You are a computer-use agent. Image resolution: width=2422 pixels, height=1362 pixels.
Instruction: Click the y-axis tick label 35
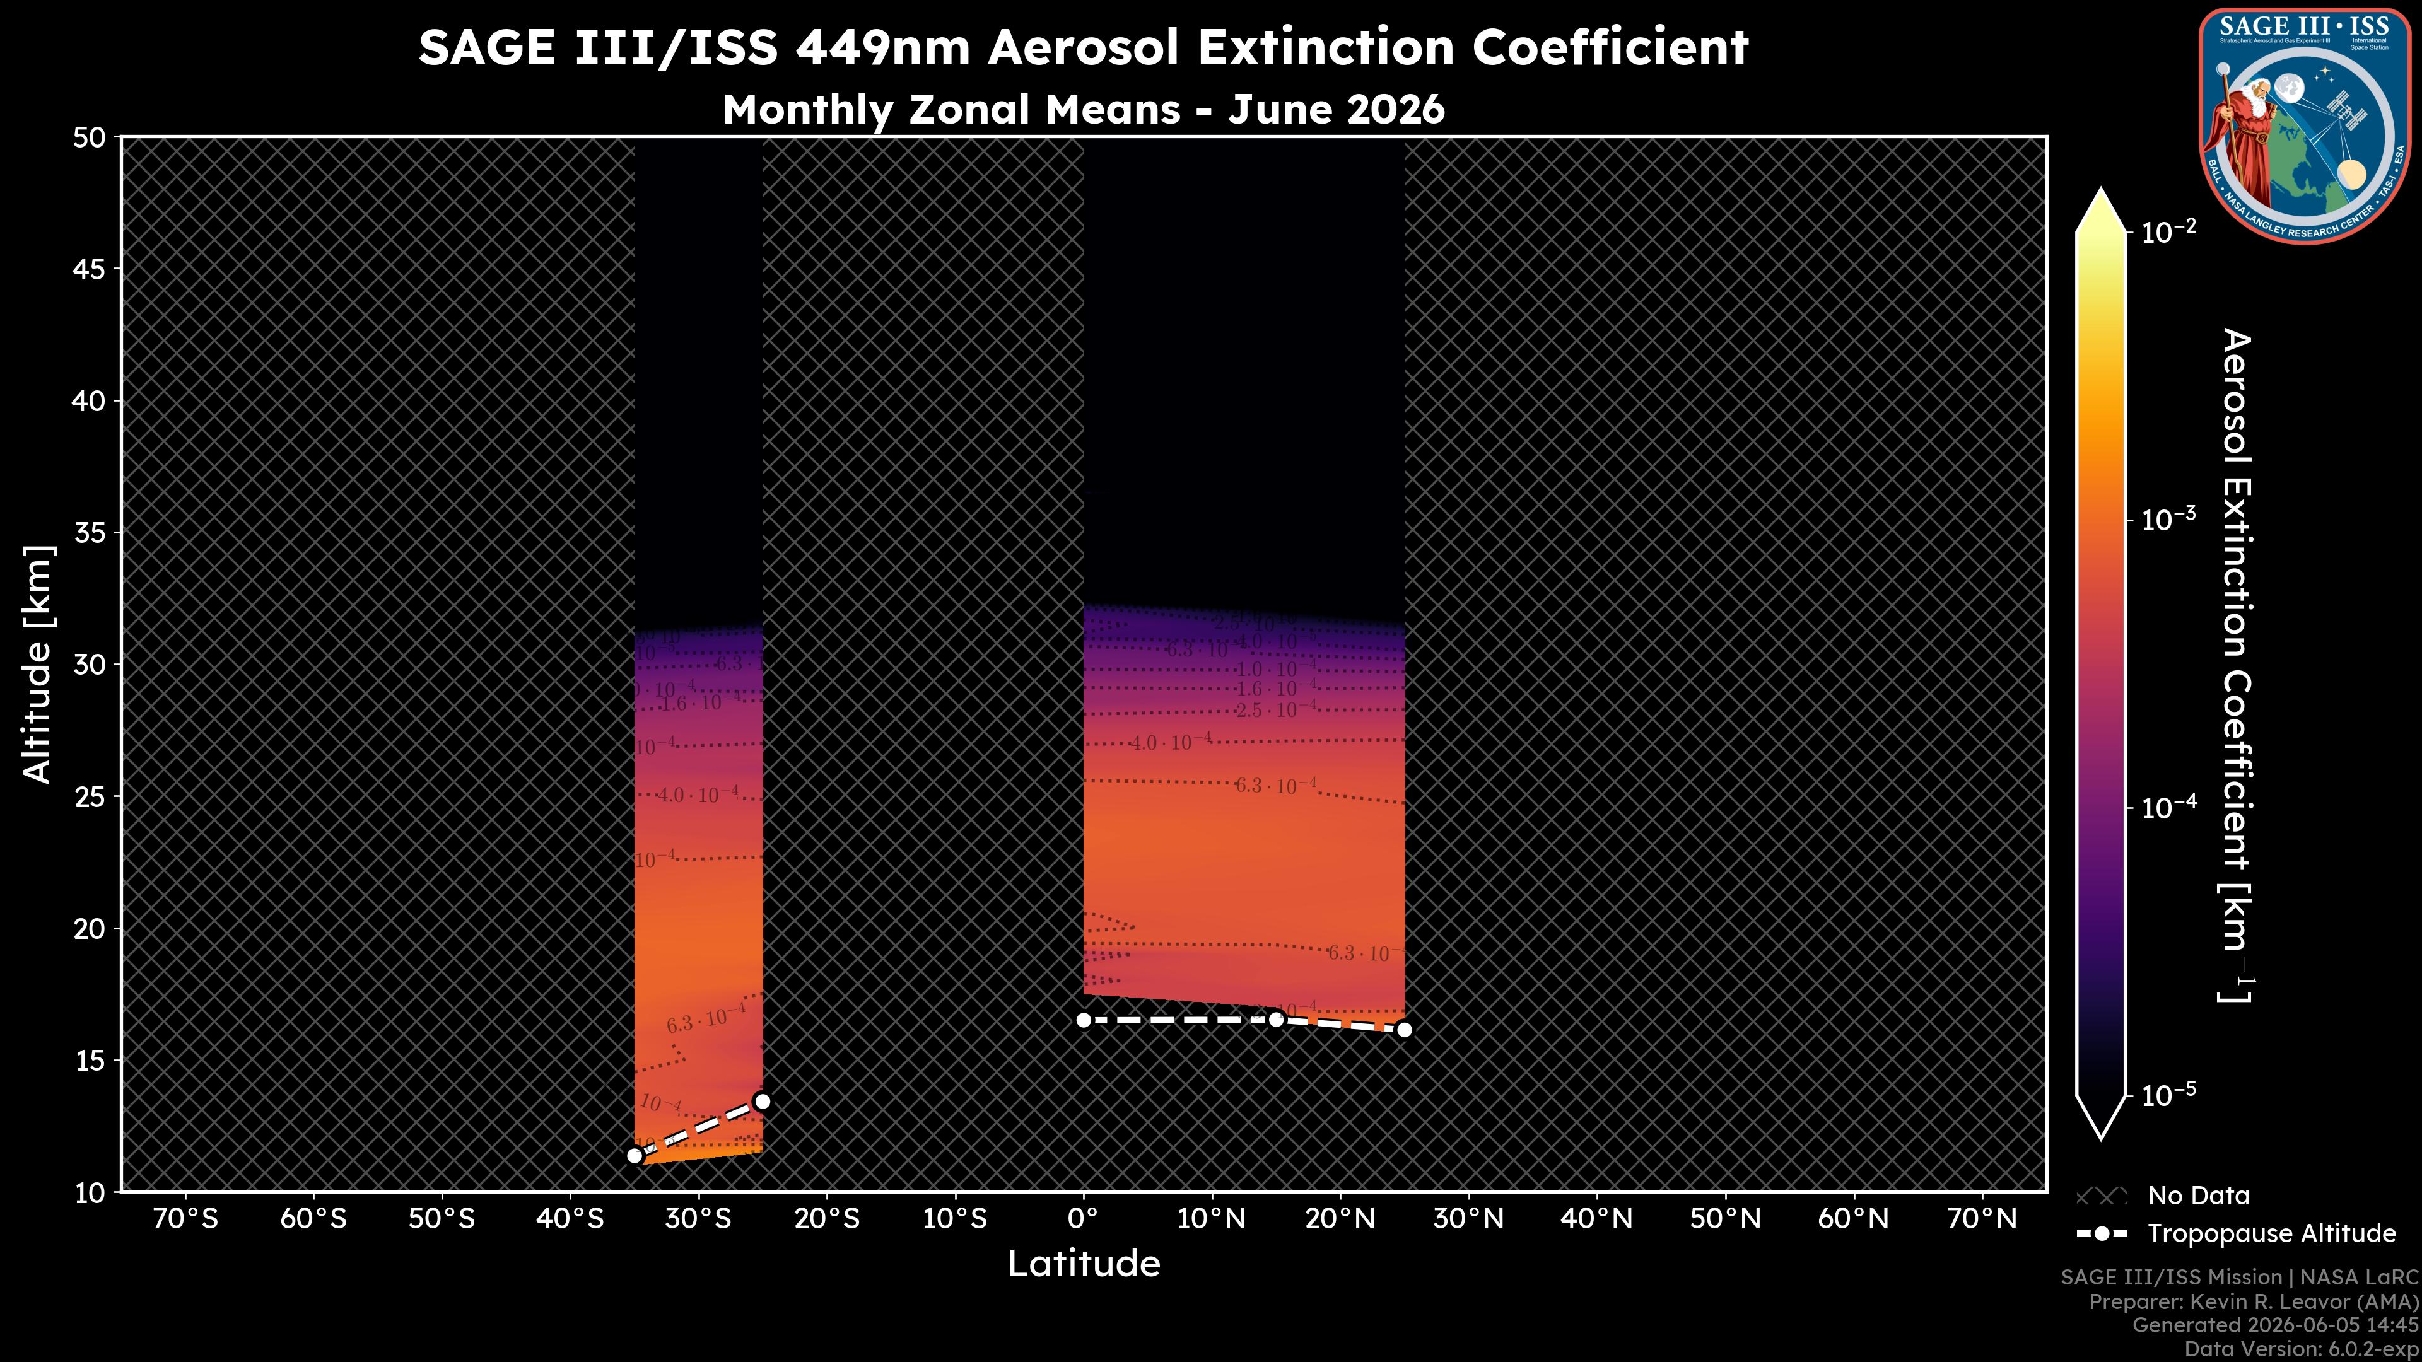click(x=90, y=534)
